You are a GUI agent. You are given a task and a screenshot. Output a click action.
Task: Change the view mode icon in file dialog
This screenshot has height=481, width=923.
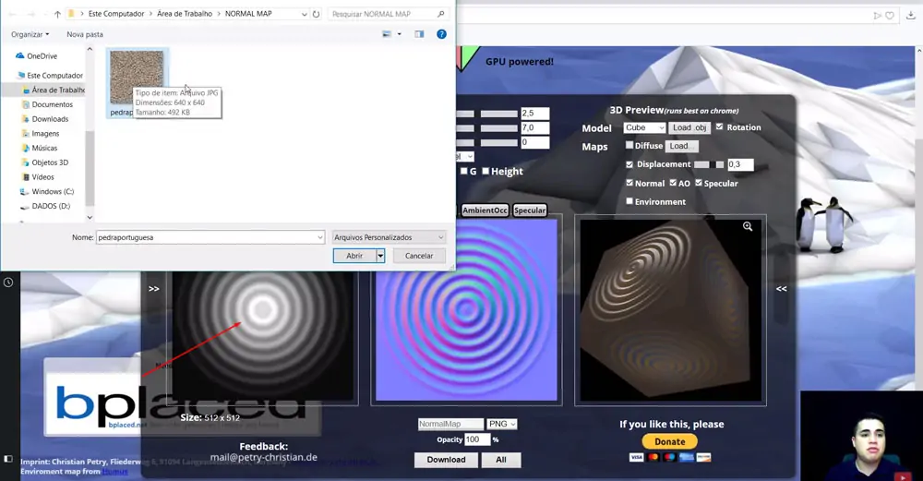[387, 34]
